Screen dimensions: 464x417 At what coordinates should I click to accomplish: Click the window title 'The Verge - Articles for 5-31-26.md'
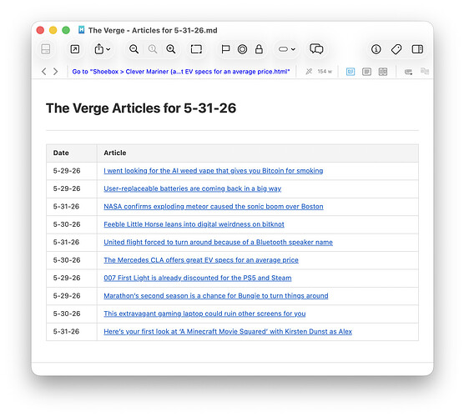pos(153,31)
